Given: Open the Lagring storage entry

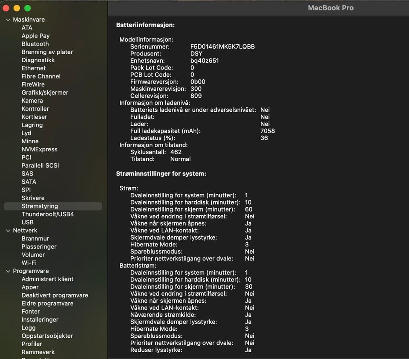Looking at the screenshot, I should (32, 125).
